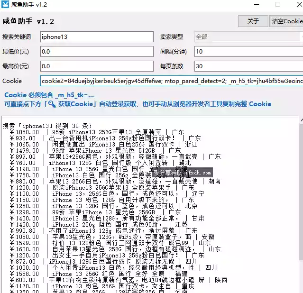Click the 咸鱼助手 app icon in title bar

[5, 4]
